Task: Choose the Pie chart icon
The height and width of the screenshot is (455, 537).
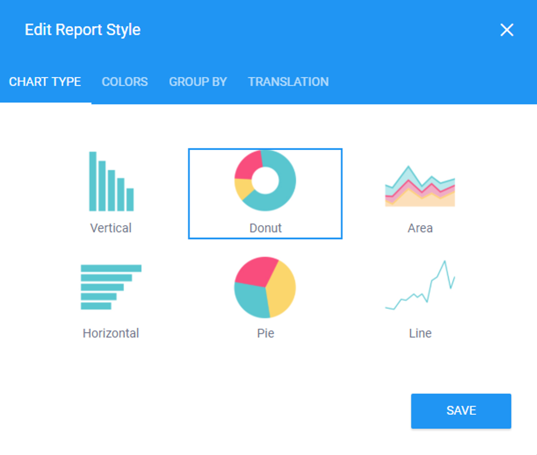Action: pos(265,287)
